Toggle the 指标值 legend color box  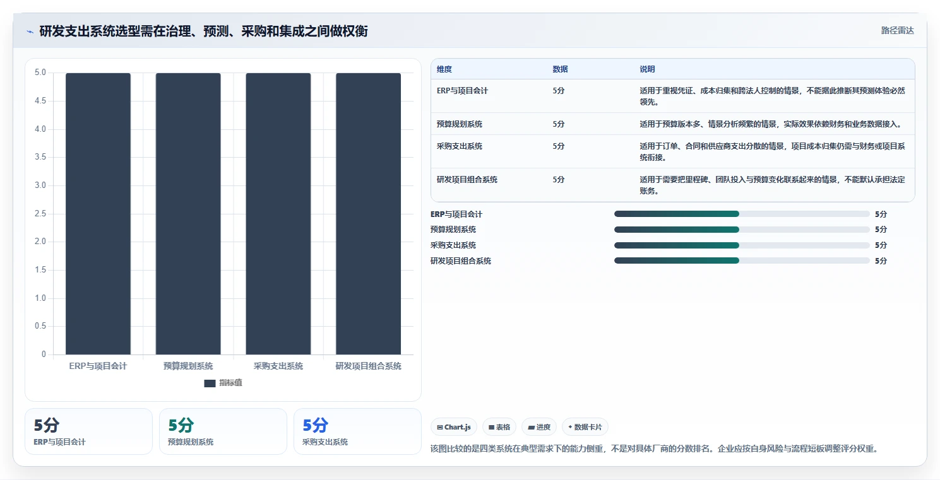coord(210,383)
